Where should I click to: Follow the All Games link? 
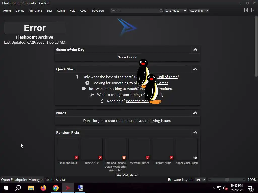coord(162,83)
